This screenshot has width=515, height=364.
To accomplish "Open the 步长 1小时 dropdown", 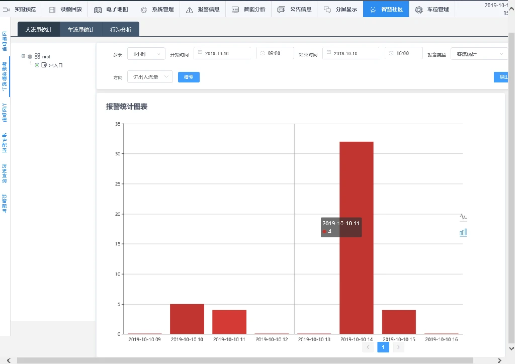I will pos(146,54).
